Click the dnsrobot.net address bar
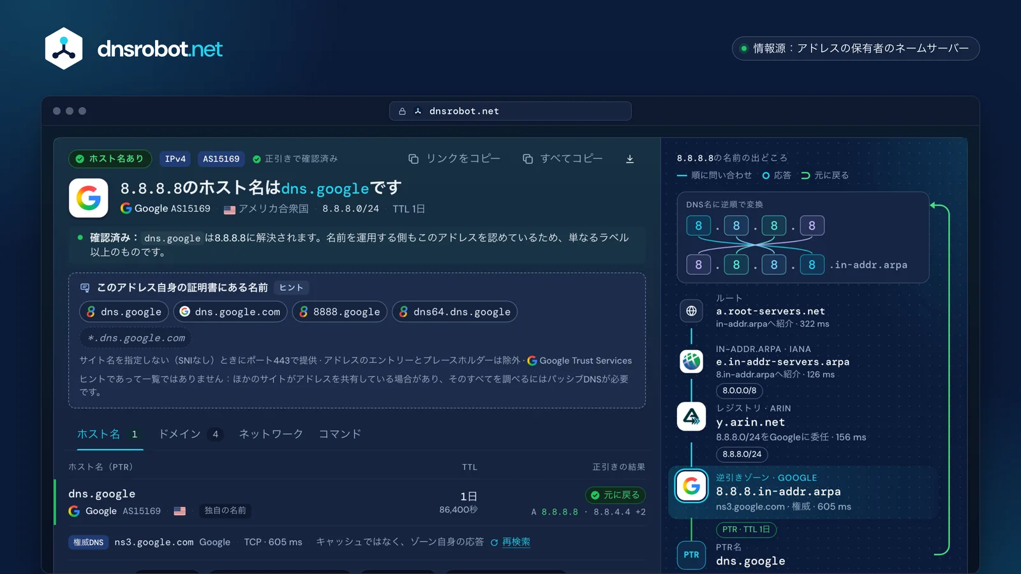Image resolution: width=1021 pixels, height=574 pixels. (x=511, y=111)
